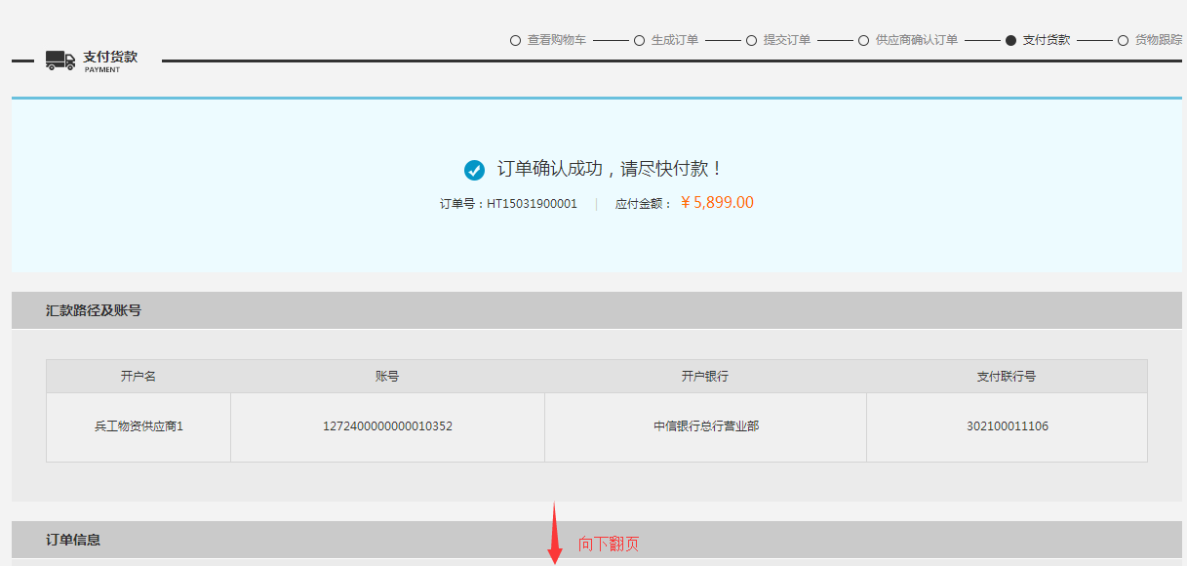Select the filled 支付货款 step circle
Screen dimensions: 1187x566
(1010, 40)
